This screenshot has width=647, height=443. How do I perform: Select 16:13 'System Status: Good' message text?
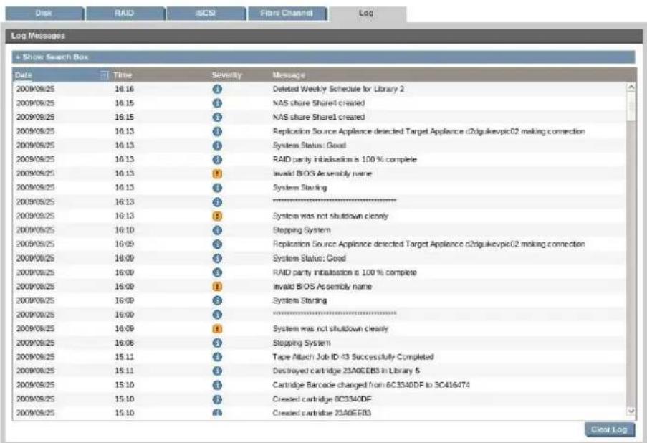[x=309, y=146]
